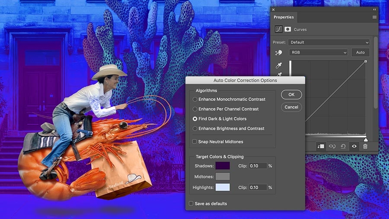This screenshot has height=219, width=389.
Task: Open the RGB channel dropdown
Action: [x=318, y=52]
